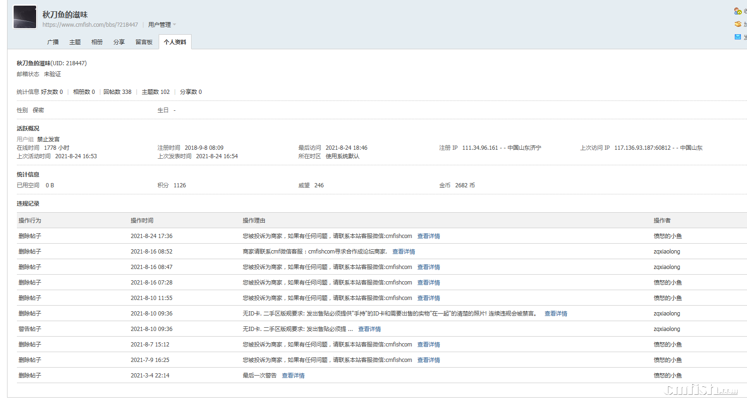
Task: Click online time value 1778 小时
Action: pyautogui.click(x=56, y=148)
